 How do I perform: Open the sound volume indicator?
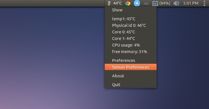pos(176,3)
